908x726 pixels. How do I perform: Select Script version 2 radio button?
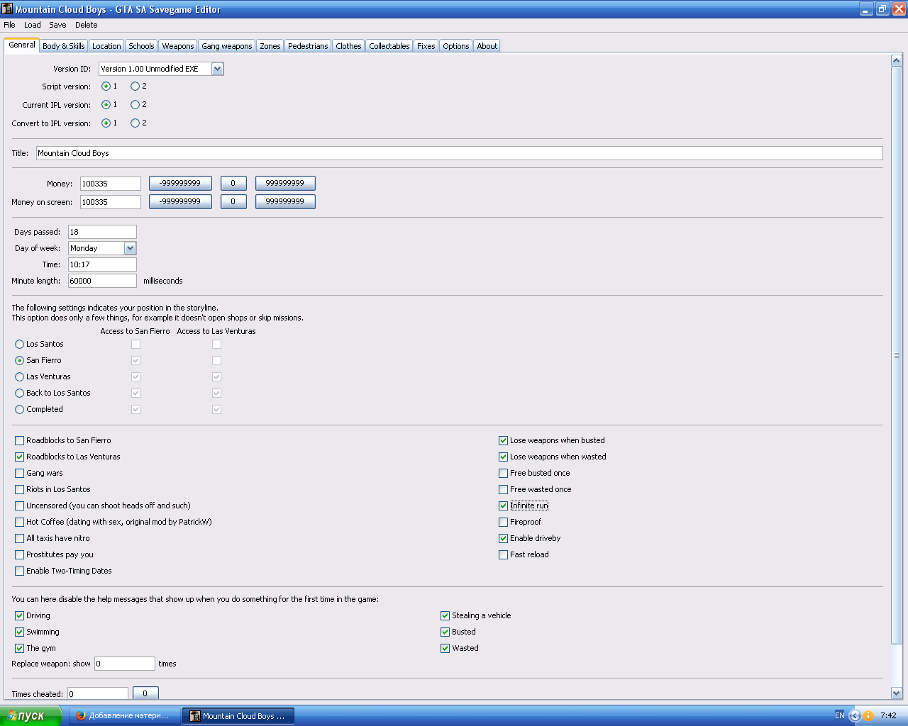tap(135, 86)
